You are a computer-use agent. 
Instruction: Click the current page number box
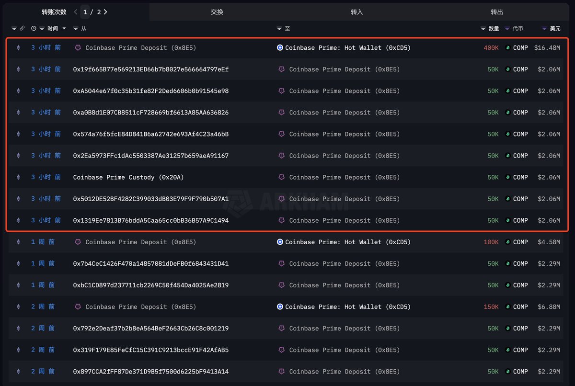tap(85, 12)
